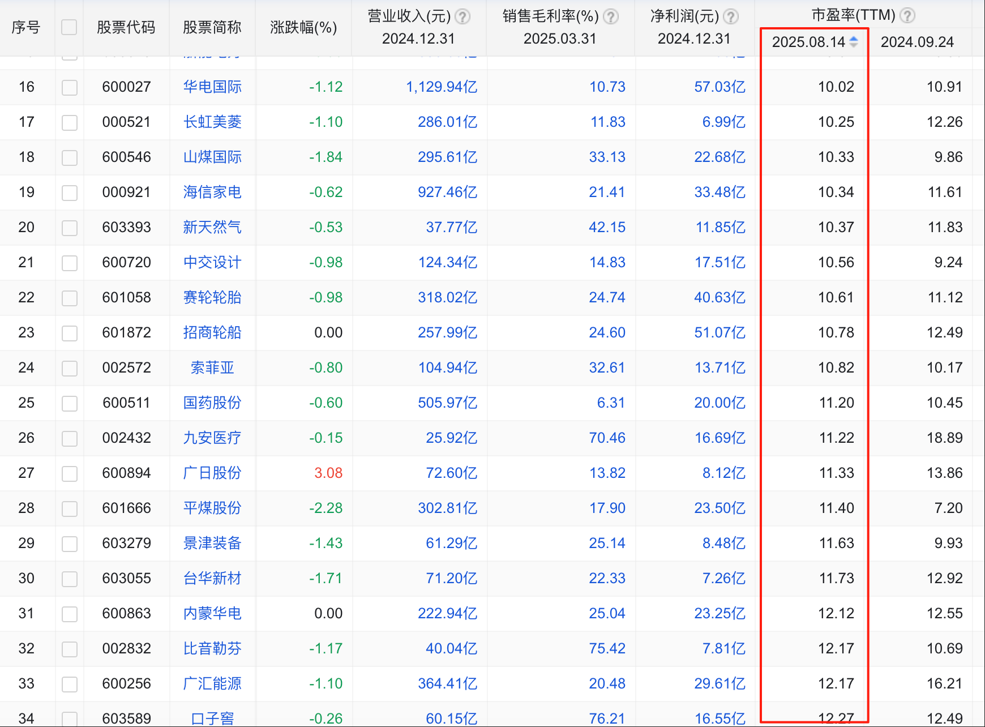Image resolution: width=985 pixels, height=727 pixels.
Task: Open stock link 赛轮轮胎
Action: 212,297
